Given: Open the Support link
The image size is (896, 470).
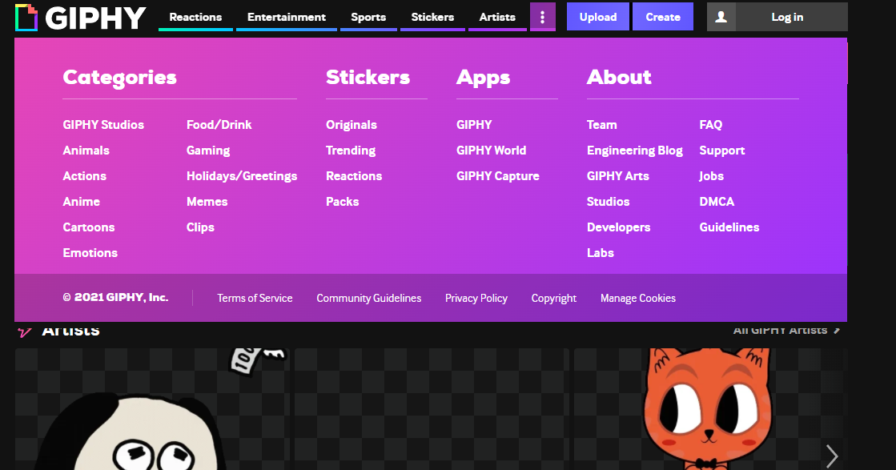Looking at the screenshot, I should [x=721, y=151].
